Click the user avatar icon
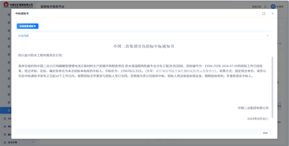 [273, 7]
